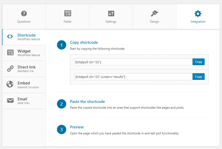Open the Embed external inclusion section
Image resolution: width=222 pixels, height=149 pixels.
(x=24, y=85)
